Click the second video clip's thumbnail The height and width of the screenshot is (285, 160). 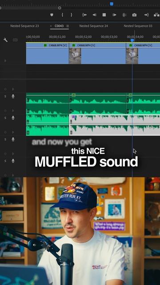click(75, 56)
